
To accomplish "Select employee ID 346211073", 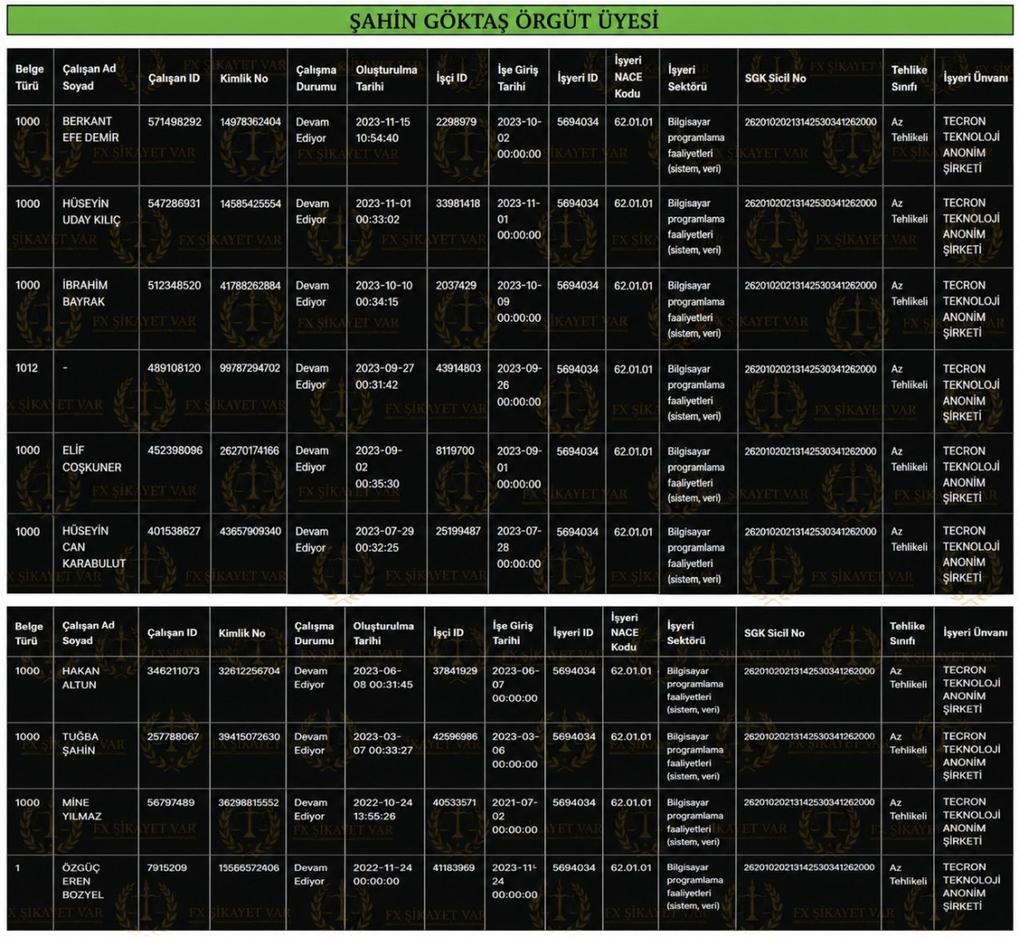I will point(173,670).
